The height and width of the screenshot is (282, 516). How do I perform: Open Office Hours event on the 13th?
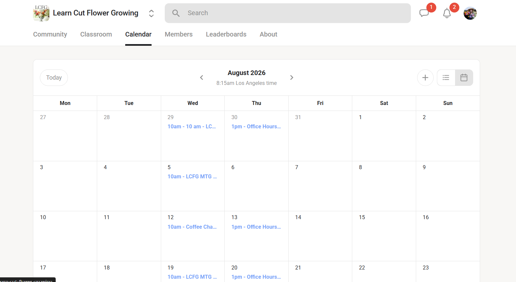point(256,227)
